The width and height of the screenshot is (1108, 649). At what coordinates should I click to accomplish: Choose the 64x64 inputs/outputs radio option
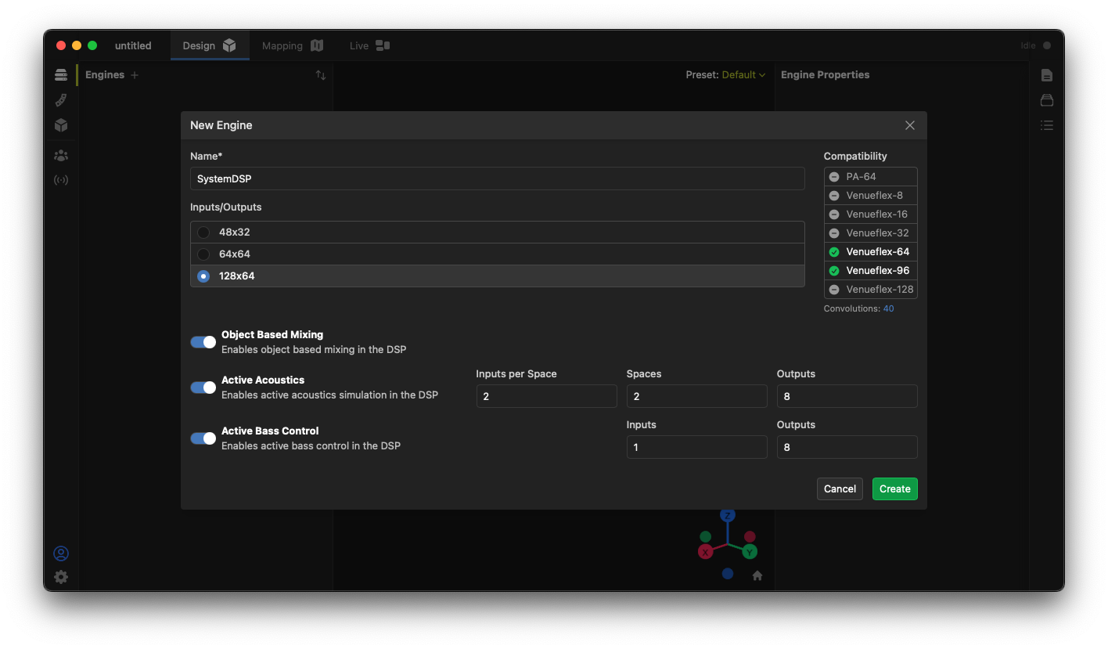click(203, 254)
